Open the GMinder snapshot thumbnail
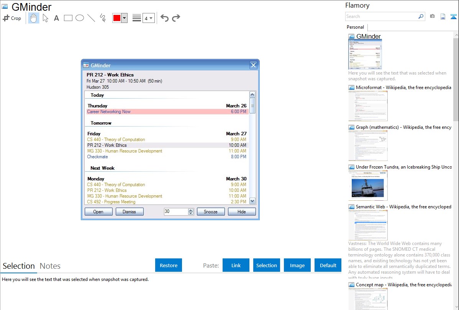459x310 pixels. [x=365, y=55]
